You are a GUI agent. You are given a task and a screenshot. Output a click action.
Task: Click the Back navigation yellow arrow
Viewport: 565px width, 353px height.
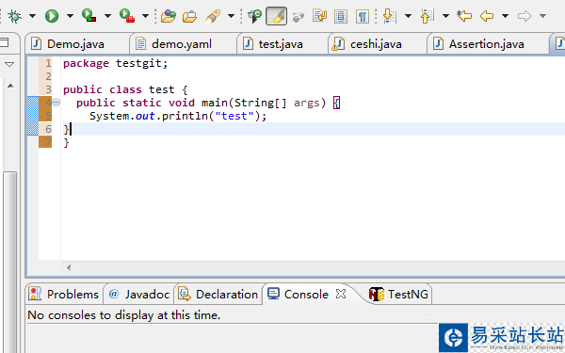[x=487, y=16]
